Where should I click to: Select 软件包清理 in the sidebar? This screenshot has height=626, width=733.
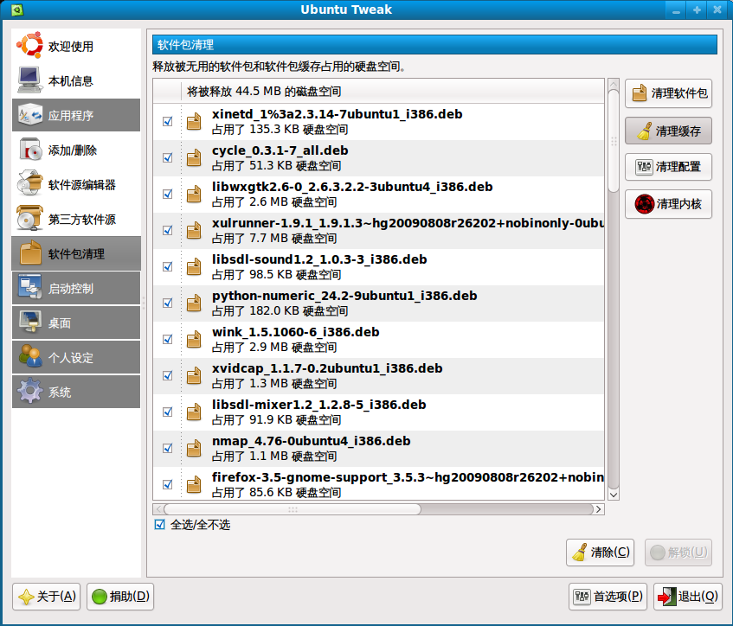76,253
